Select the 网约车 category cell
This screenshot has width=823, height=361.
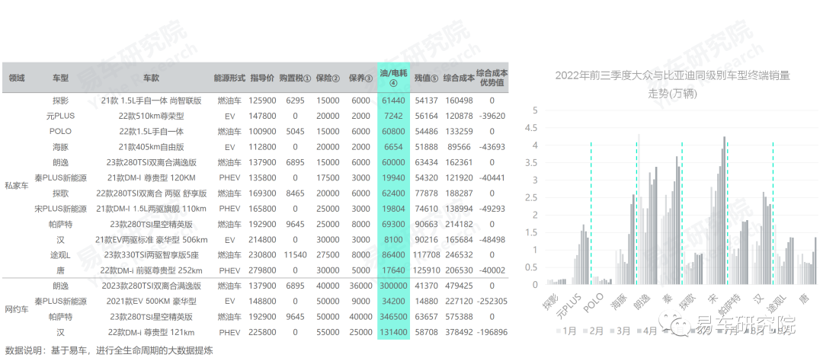coord(16,308)
